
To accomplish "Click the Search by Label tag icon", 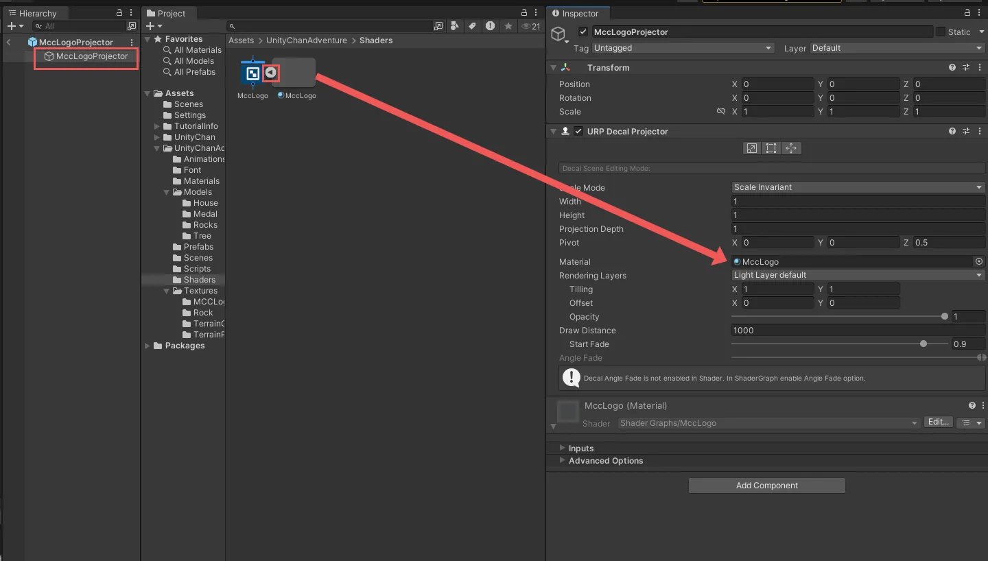I will (472, 26).
